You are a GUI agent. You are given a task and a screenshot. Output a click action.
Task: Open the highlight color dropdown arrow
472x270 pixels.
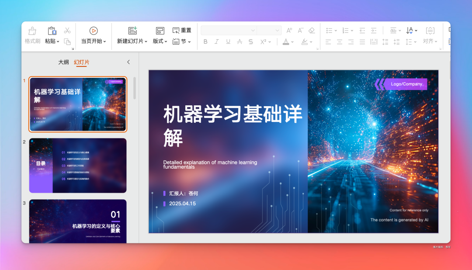pos(311,42)
